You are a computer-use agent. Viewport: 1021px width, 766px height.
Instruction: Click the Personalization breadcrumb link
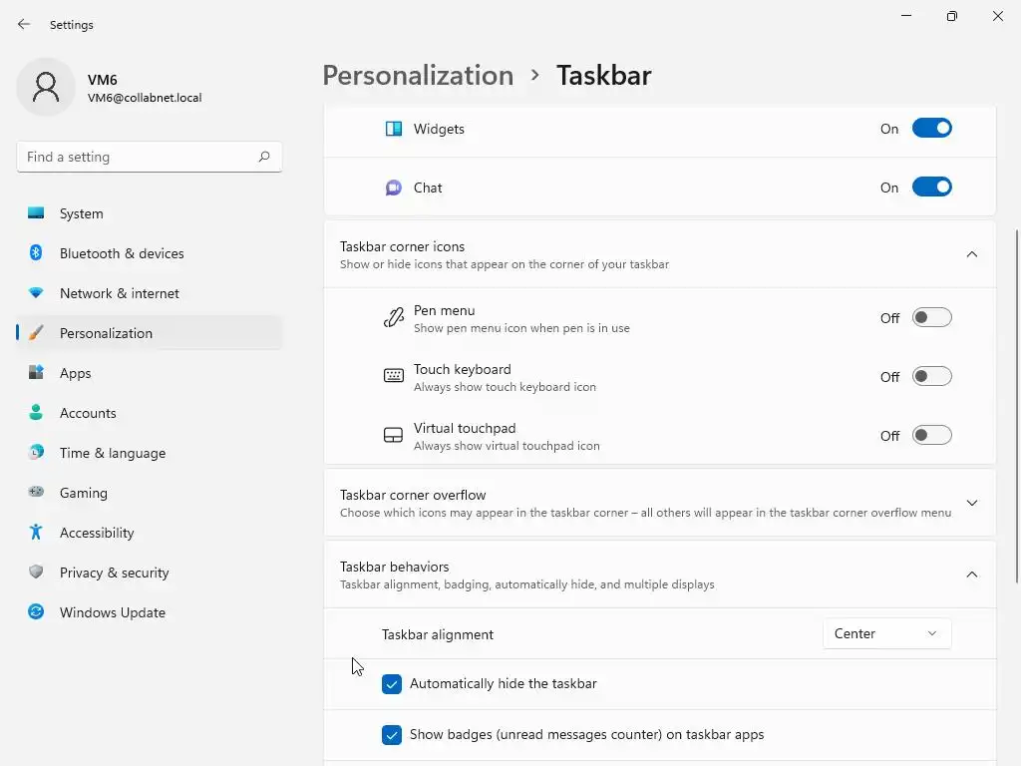418,75
